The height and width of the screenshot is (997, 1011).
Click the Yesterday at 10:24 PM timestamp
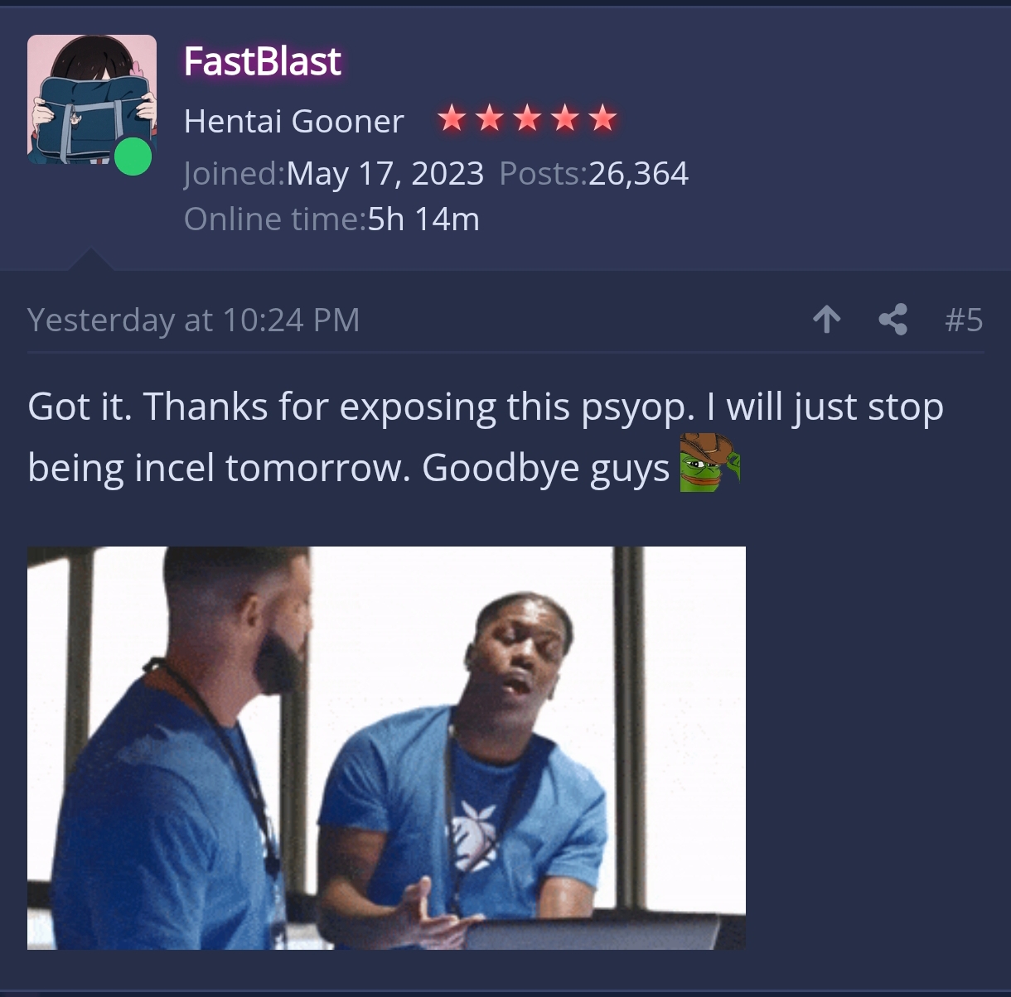(194, 320)
